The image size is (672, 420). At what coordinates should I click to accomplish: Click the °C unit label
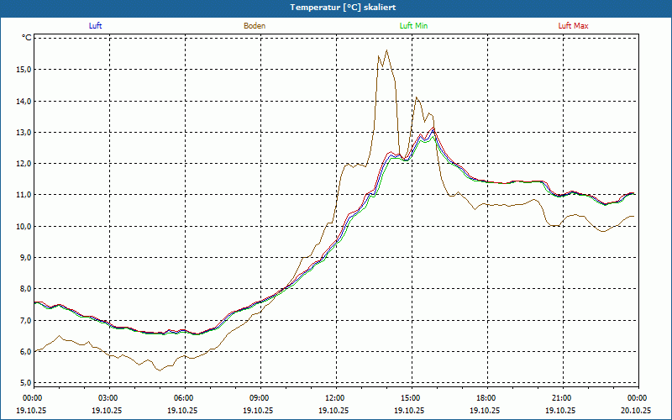coord(27,38)
